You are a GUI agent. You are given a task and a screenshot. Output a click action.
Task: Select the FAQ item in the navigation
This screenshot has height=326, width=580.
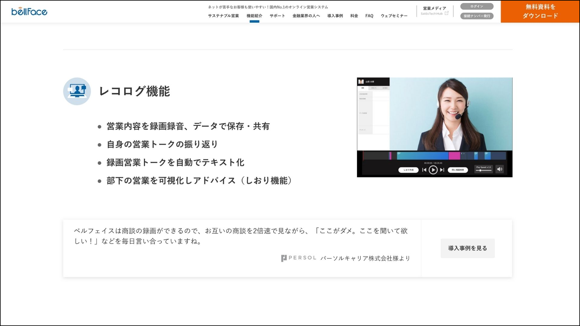tap(369, 16)
